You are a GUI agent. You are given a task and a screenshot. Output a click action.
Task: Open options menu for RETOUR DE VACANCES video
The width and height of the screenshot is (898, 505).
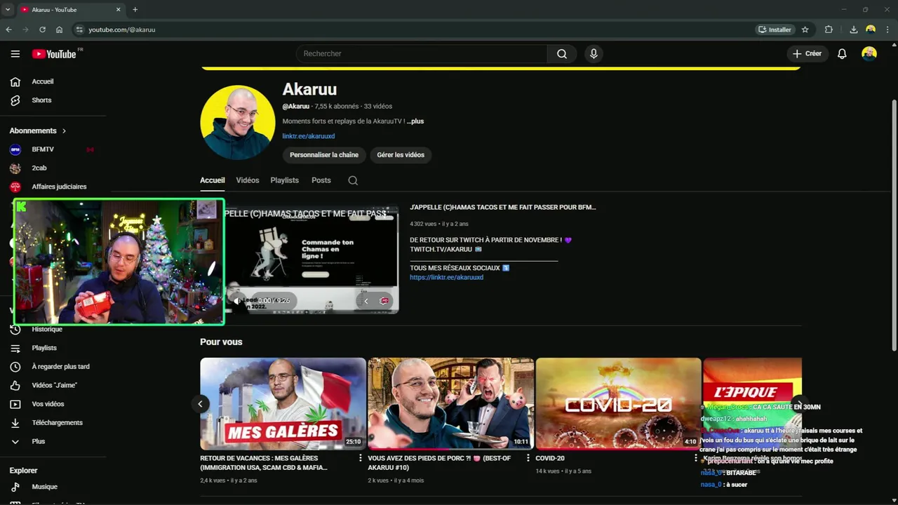click(x=361, y=458)
